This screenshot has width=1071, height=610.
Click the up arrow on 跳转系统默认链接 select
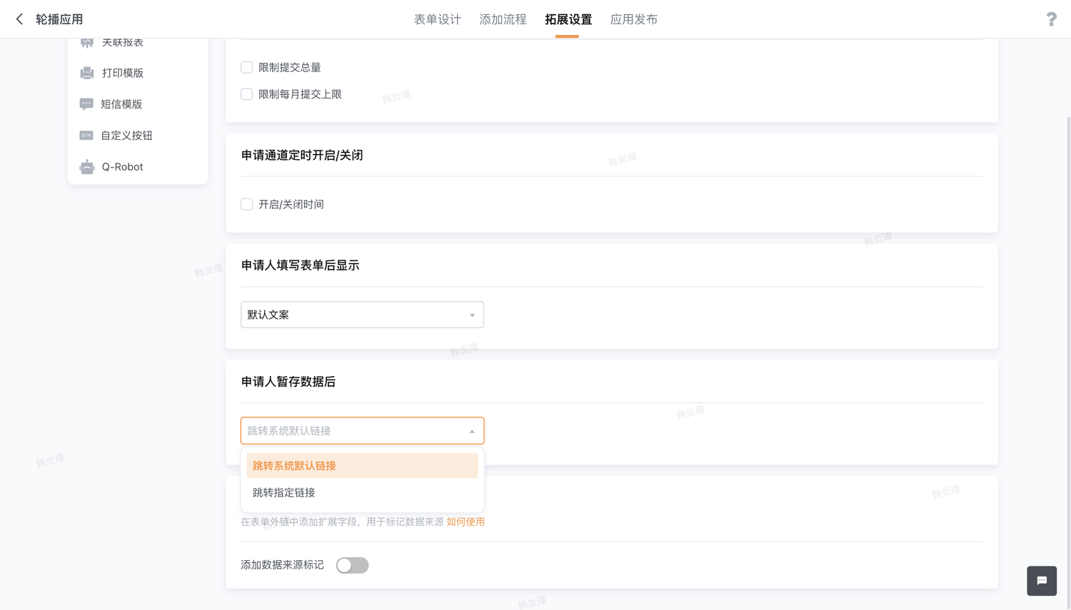click(x=472, y=431)
